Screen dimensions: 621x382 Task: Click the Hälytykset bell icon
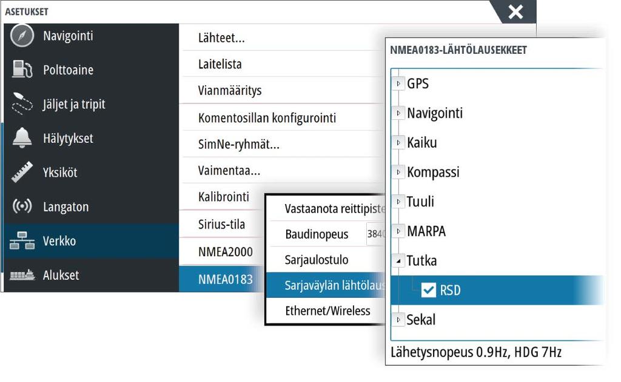tap(22, 138)
